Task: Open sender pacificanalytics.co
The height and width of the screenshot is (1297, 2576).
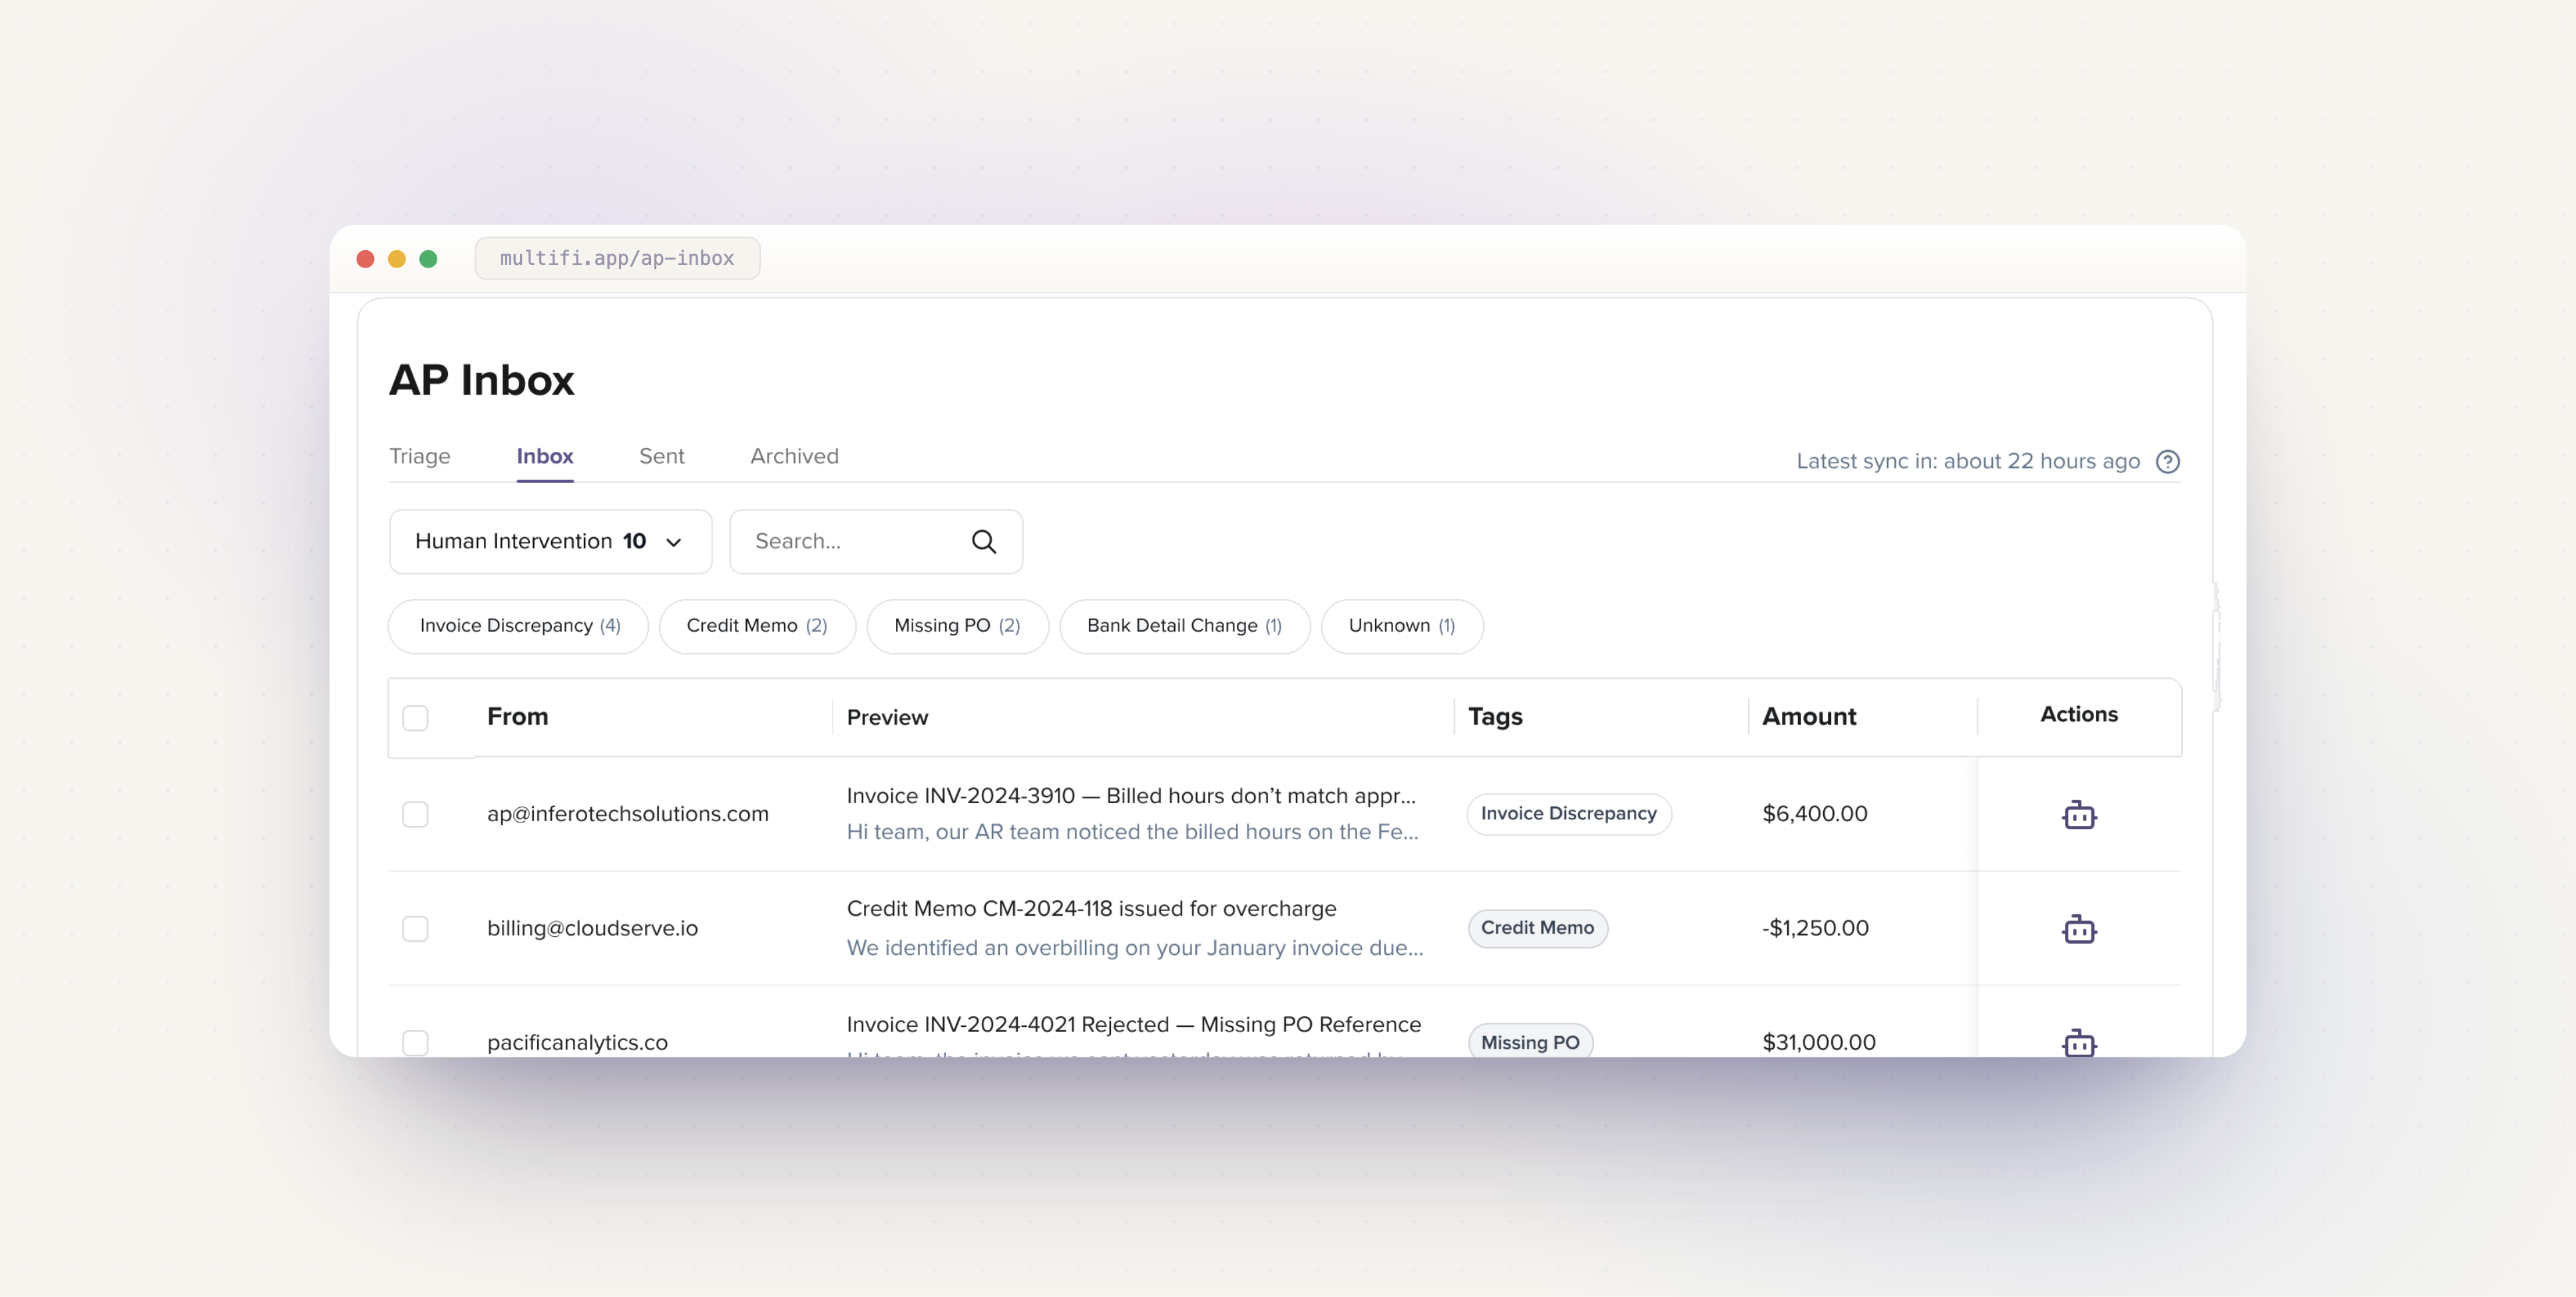Action: click(x=577, y=1043)
